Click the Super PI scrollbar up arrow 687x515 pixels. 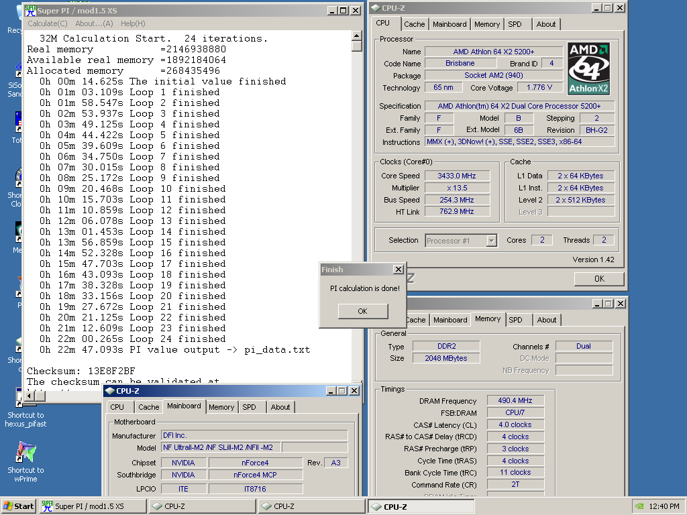pyautogui.click(x=357, y=36)
